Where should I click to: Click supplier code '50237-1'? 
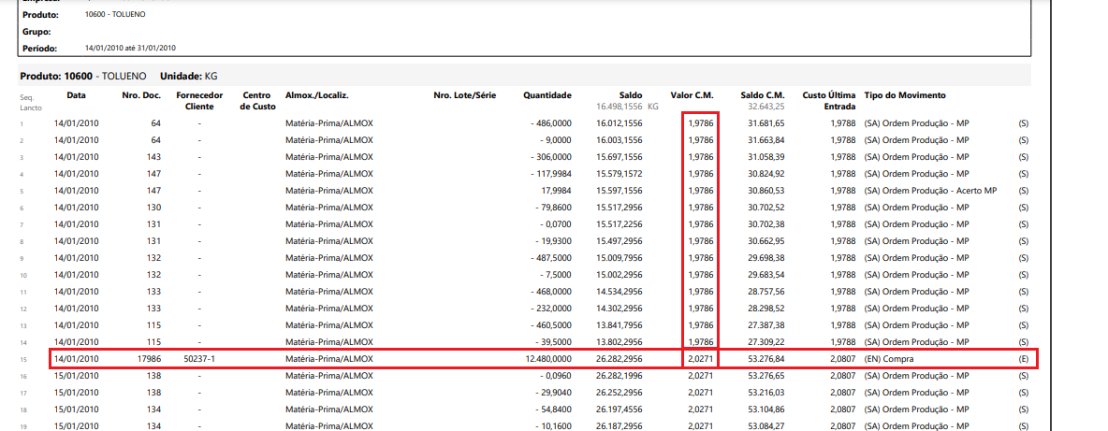click(198, 359)
